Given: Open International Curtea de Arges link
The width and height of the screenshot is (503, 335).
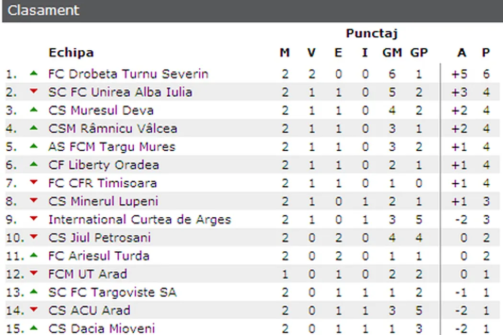Looking at the screenshot, I should [139, 220].
